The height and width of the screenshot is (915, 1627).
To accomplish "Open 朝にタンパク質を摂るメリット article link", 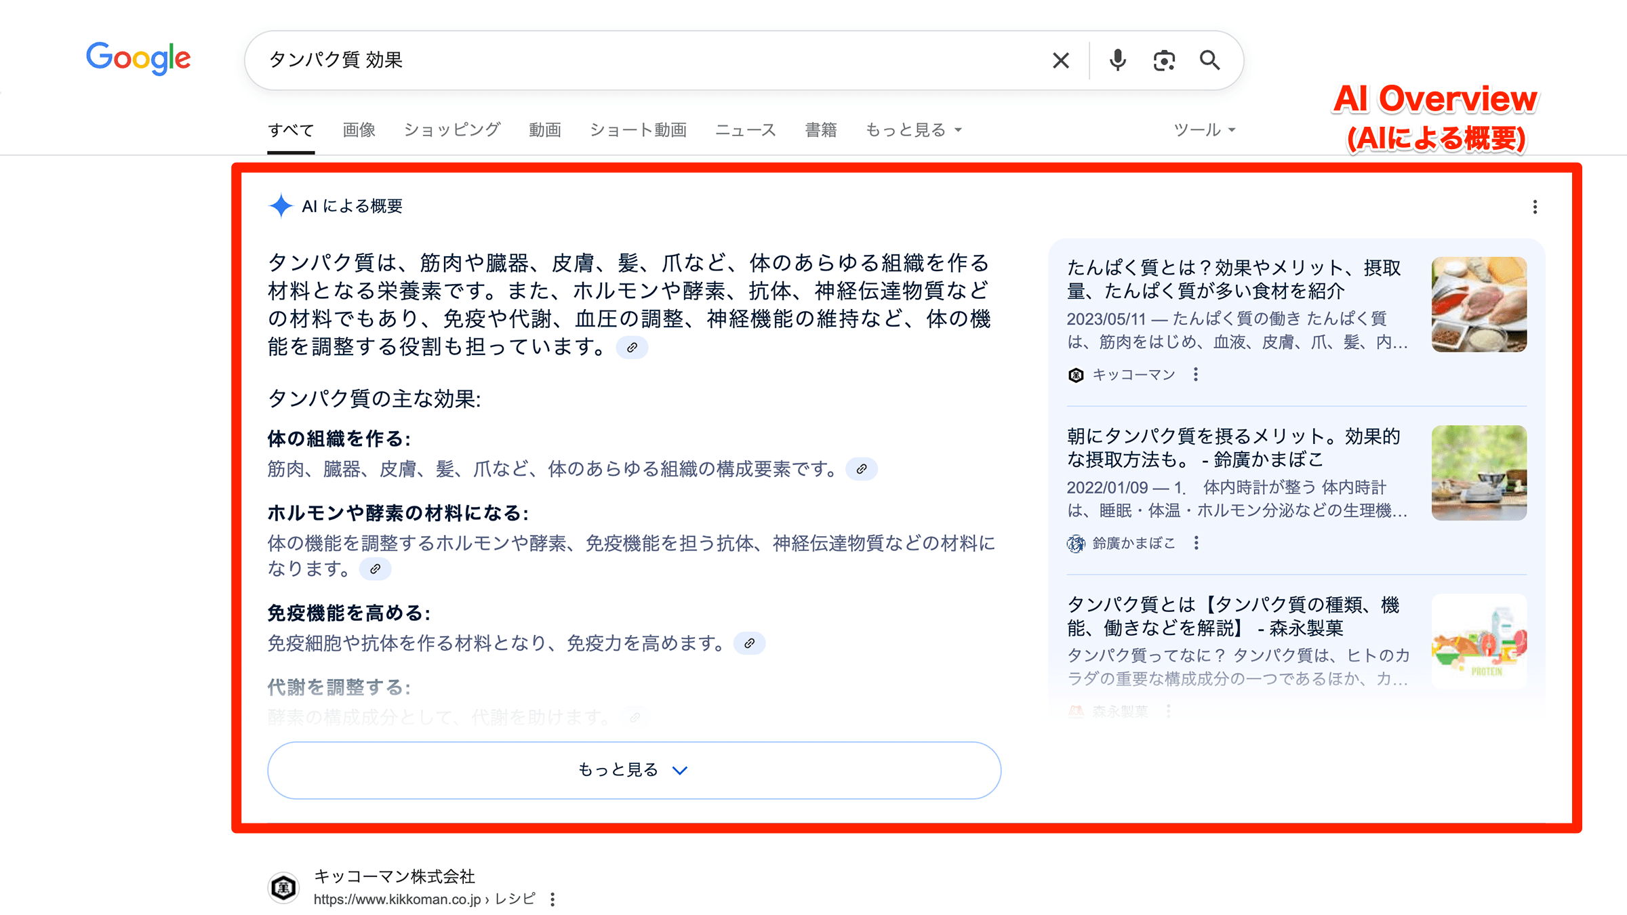I will coord(1234,448).
